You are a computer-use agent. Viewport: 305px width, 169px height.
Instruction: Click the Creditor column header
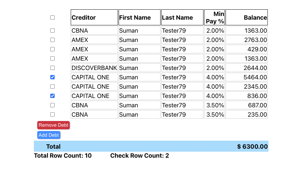tap(94, 17)
